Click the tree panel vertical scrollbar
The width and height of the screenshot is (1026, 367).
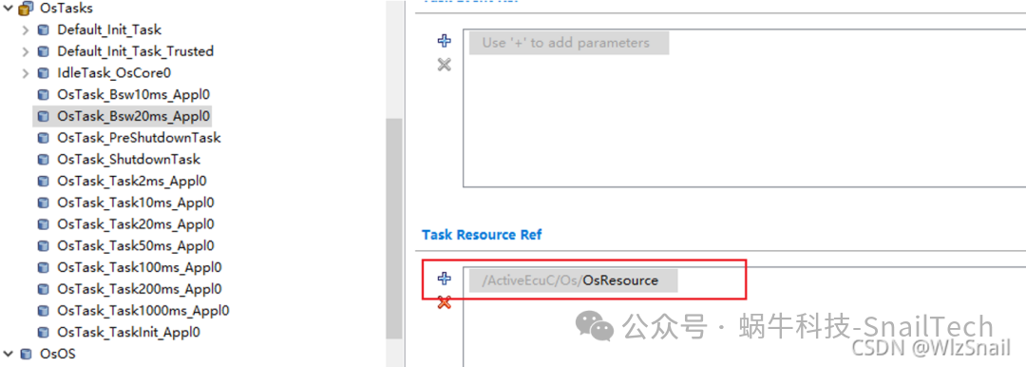click(x=393, y=228)
